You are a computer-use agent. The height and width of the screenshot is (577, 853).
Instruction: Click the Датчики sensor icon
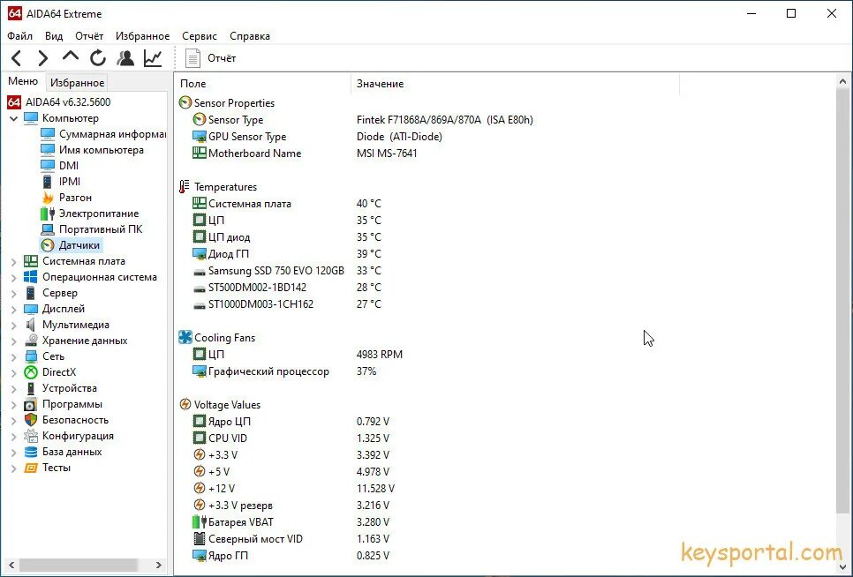point(48,245)
